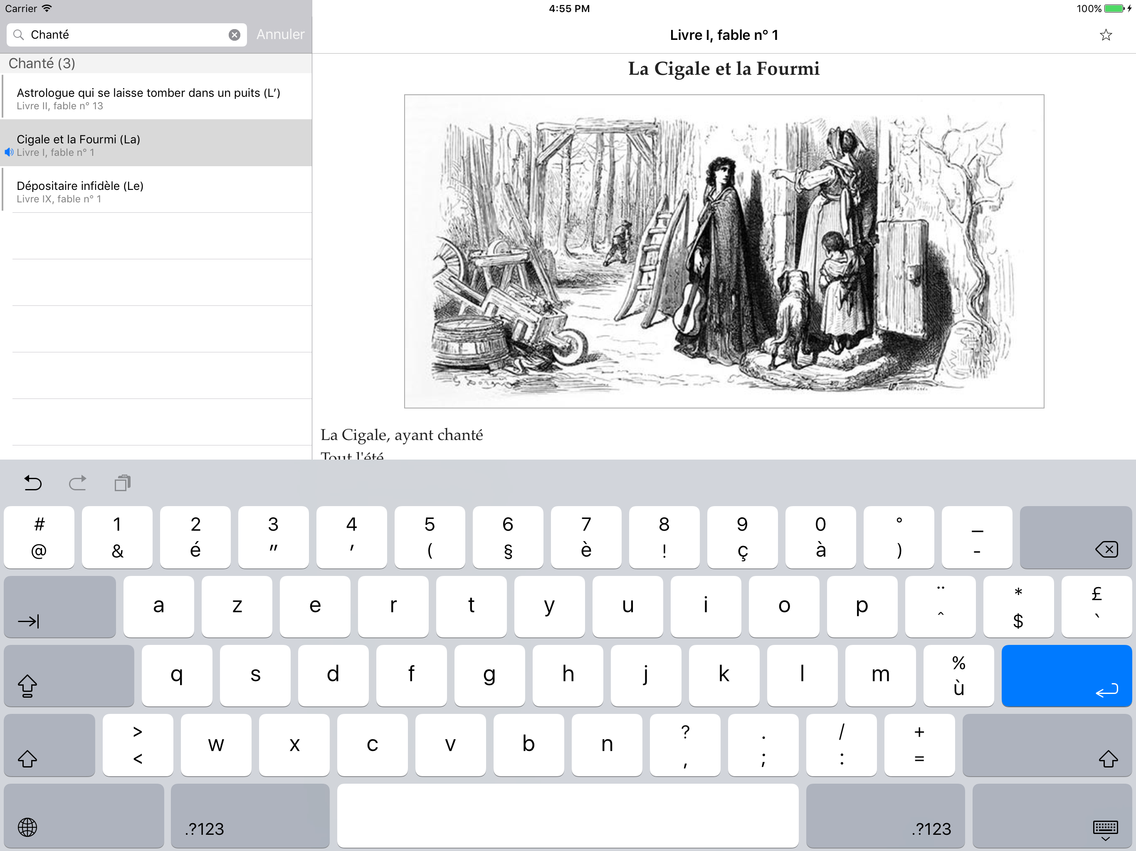Tap the letter z key
Screen dimensions: 1136x851
coord(237,607)
